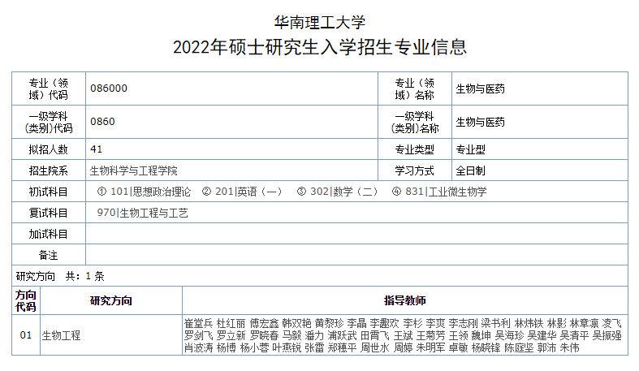Click advisor name 吴建华
This screenshot has width=639, height=371.
coord(542,335)
